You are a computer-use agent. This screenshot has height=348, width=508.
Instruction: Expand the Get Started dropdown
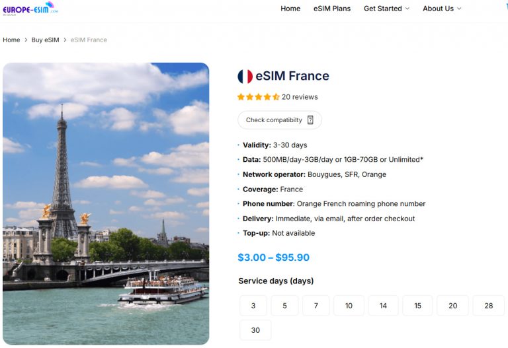click(386, 9)
